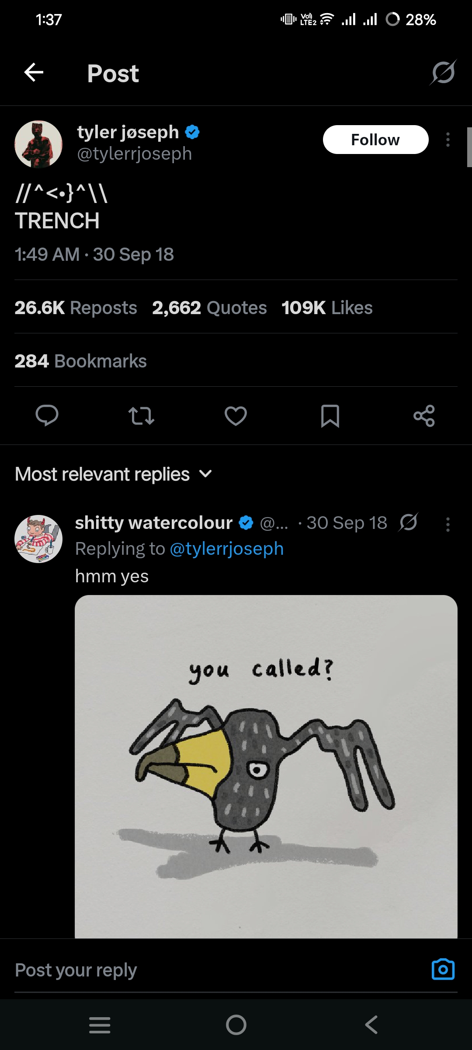Open more options for tyler jøseph's post
Screen dimensions: 472x1050
point(448,140)
